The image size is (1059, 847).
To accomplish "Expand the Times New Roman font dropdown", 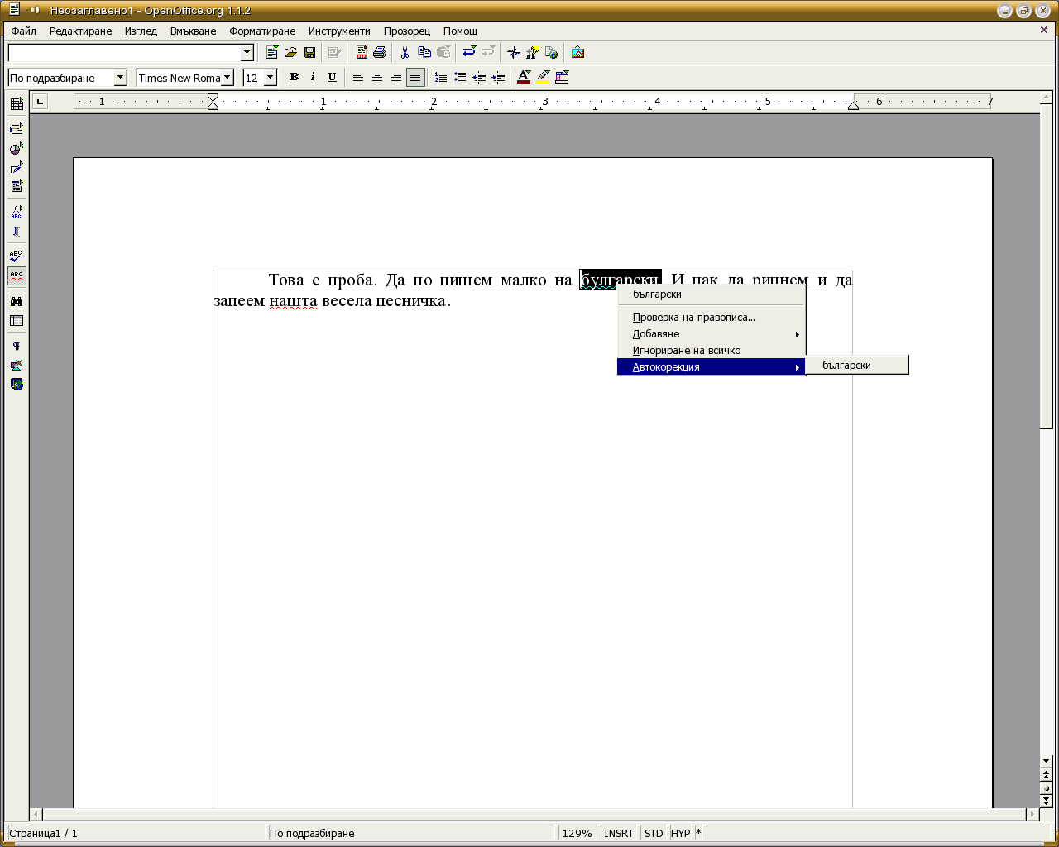I will pos(228,78).
